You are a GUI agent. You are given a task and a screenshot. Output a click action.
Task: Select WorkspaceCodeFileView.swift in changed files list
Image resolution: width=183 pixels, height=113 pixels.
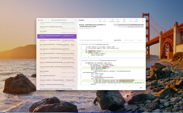[129, 27]
